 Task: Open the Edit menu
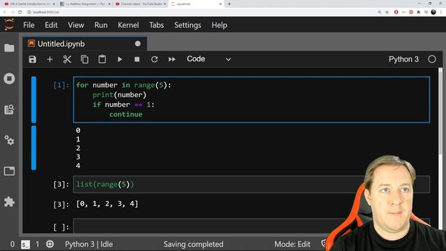point(51,25)
